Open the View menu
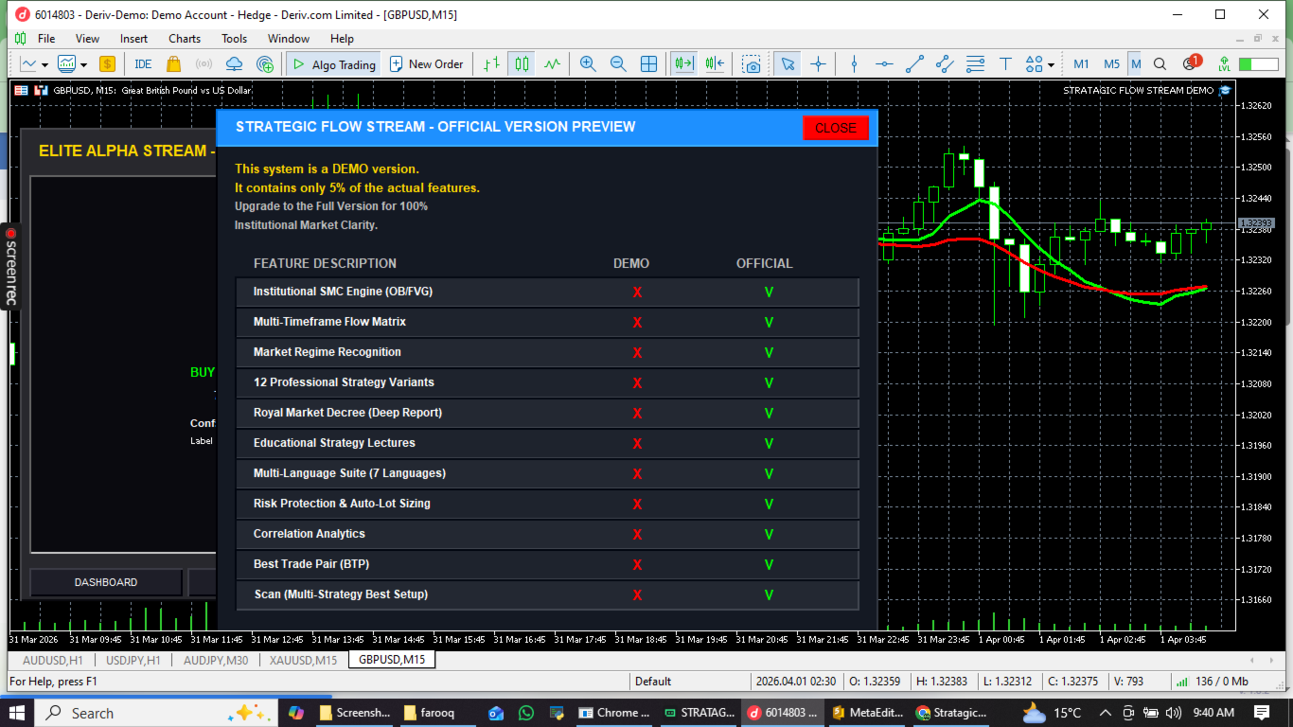This screenshot has width=1293, height=727. 87,39
